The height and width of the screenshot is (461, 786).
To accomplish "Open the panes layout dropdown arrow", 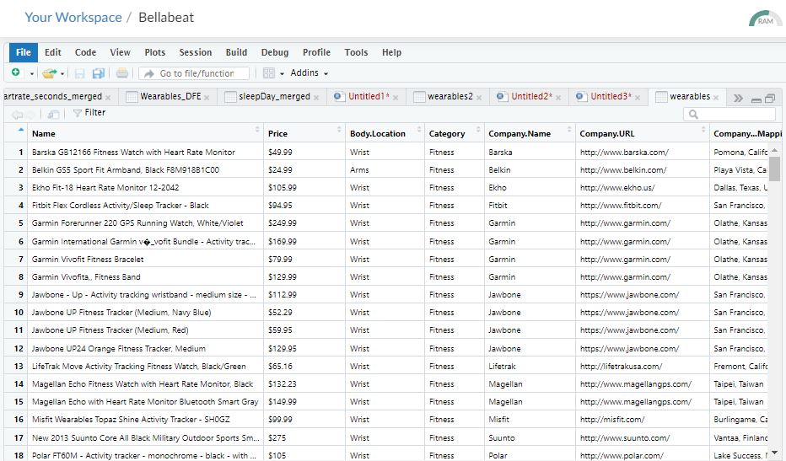I will point(282,73).
